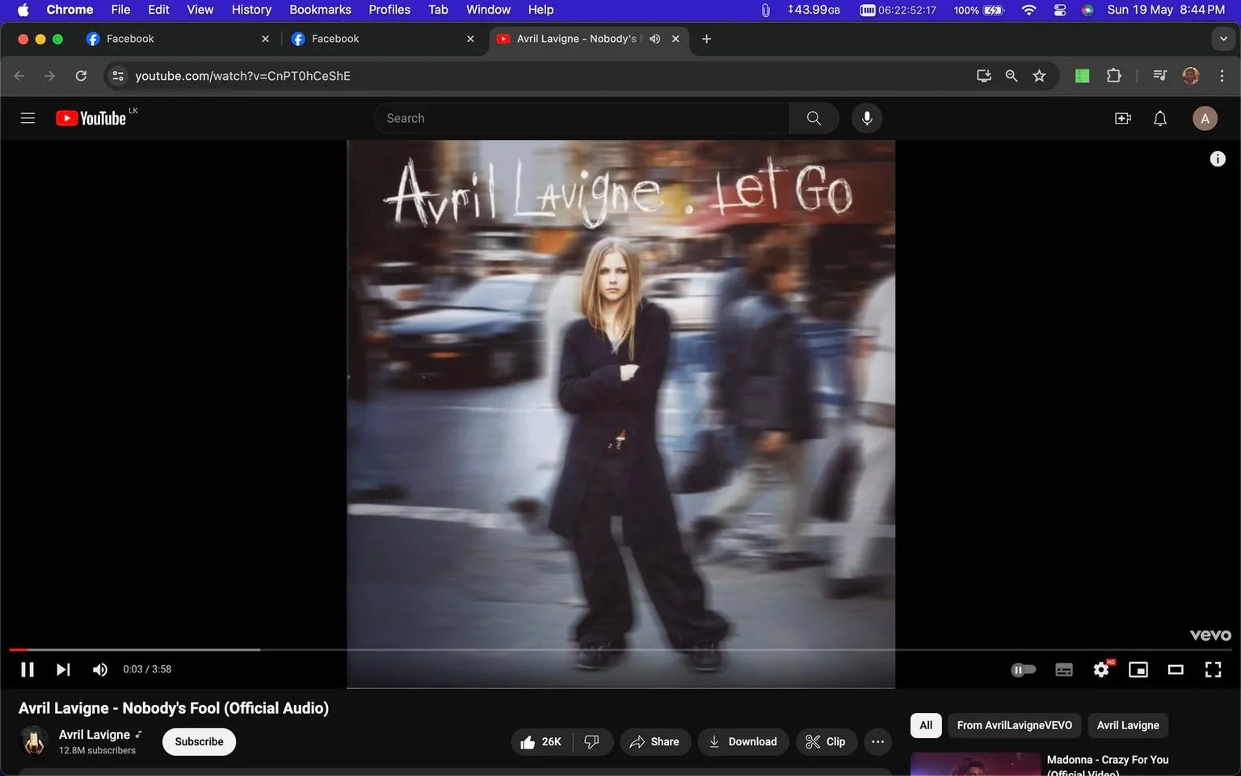This screenshot has width=1241, height=776.
Task: Click the search magnifier button
Action: 814,118
